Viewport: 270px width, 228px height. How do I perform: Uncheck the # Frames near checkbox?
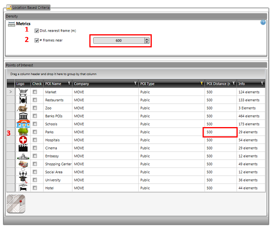(x=37, y=40)
